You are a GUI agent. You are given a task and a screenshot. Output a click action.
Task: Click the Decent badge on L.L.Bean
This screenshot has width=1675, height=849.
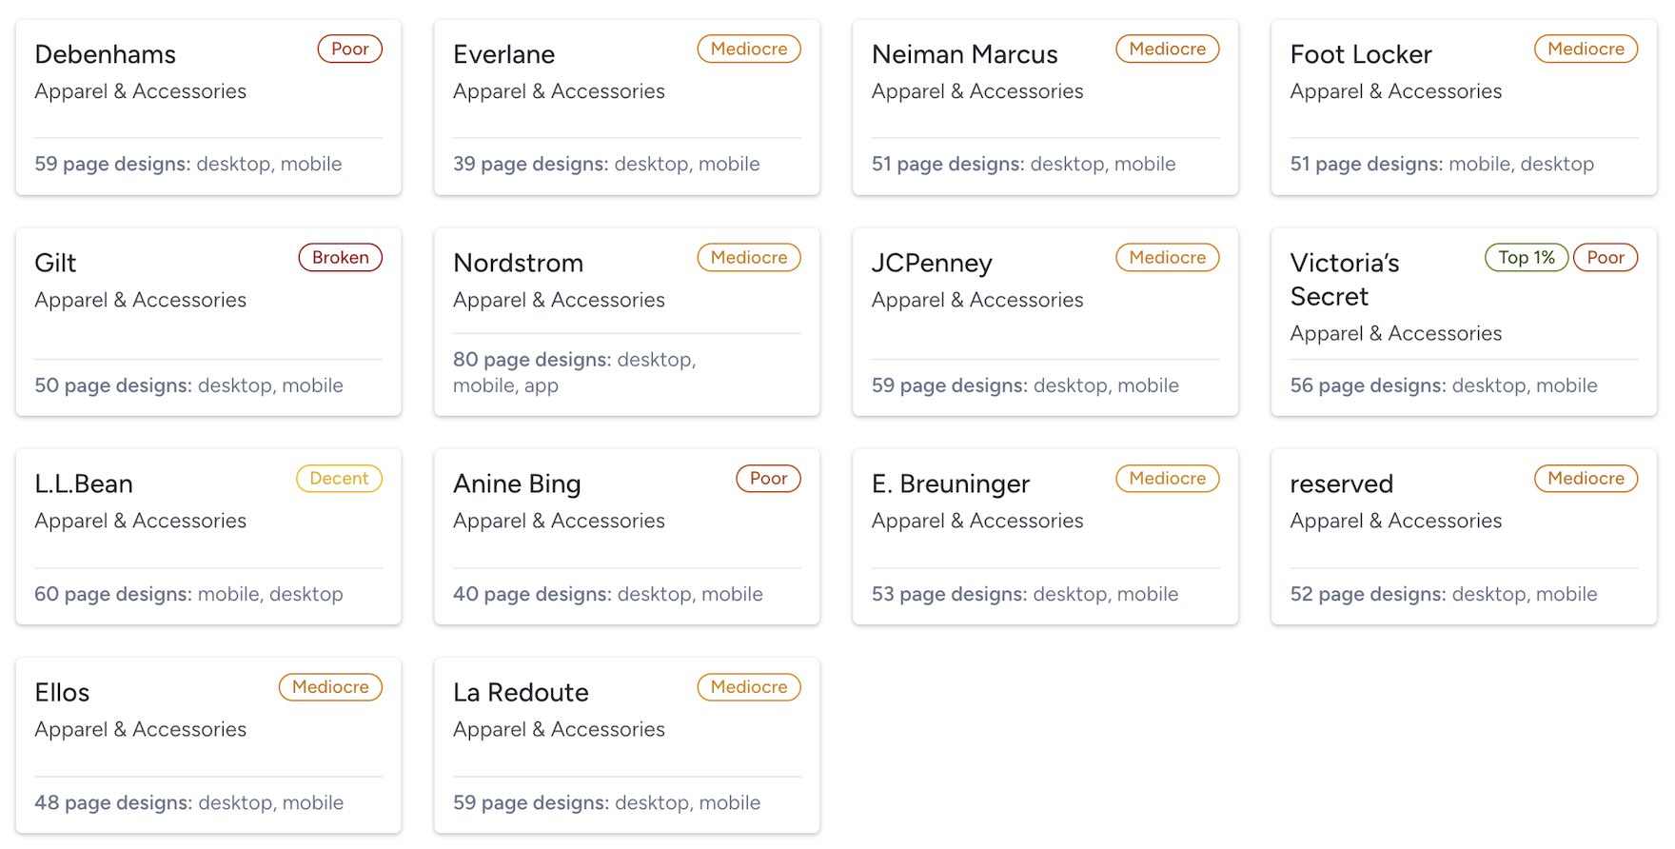(339, 479)
